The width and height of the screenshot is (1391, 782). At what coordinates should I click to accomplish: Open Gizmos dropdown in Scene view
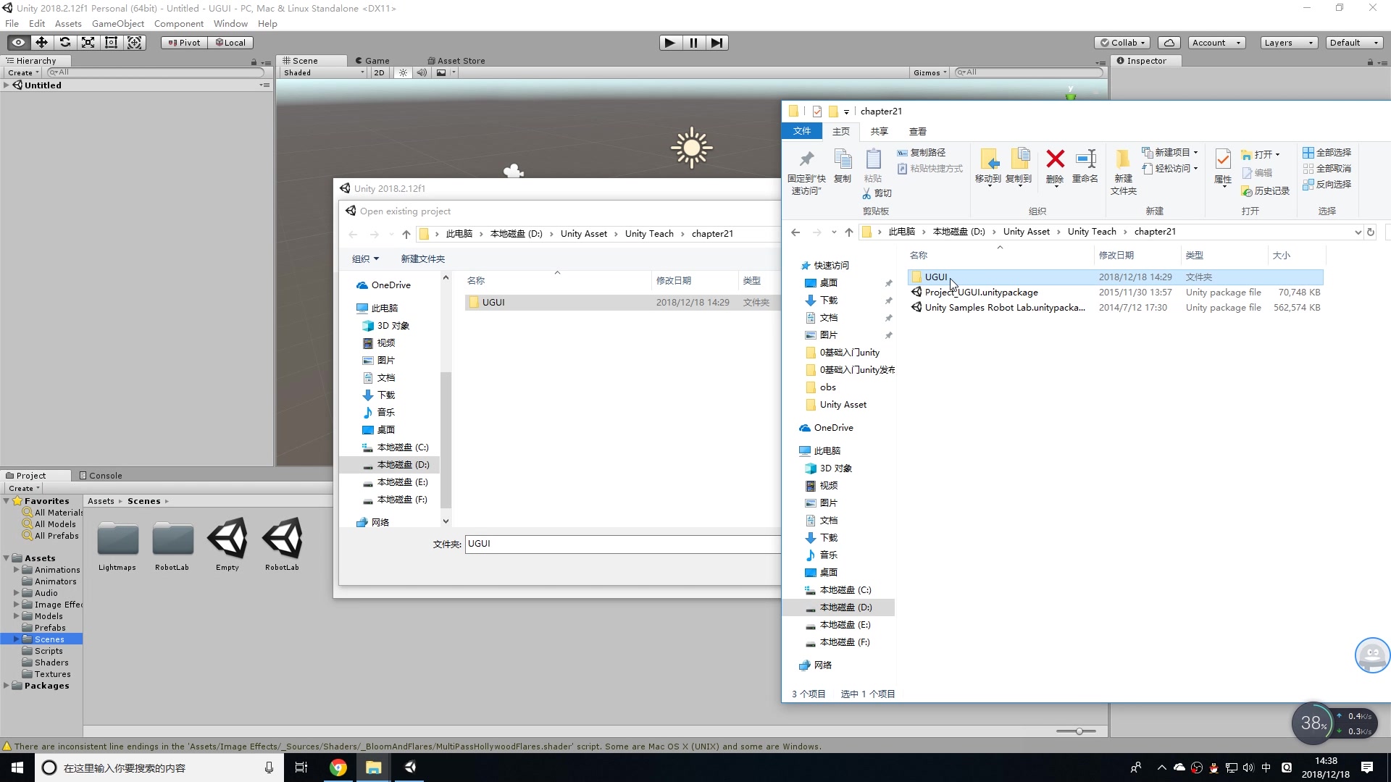point(930,72)
